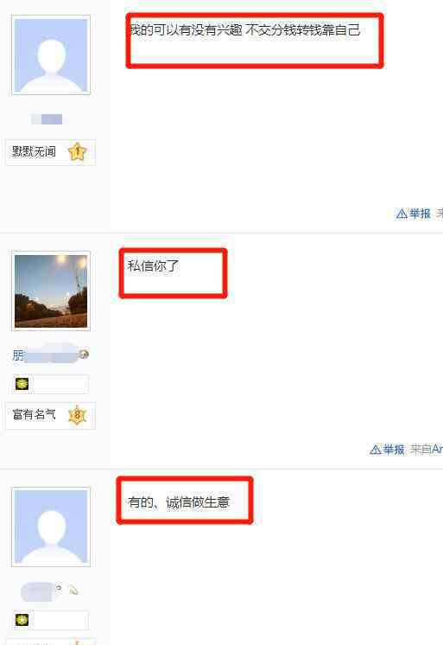Viewport: 443px width, 645px height.
Task: Click the small round badge after the 朋 username
Action: [x=84, y=354]
